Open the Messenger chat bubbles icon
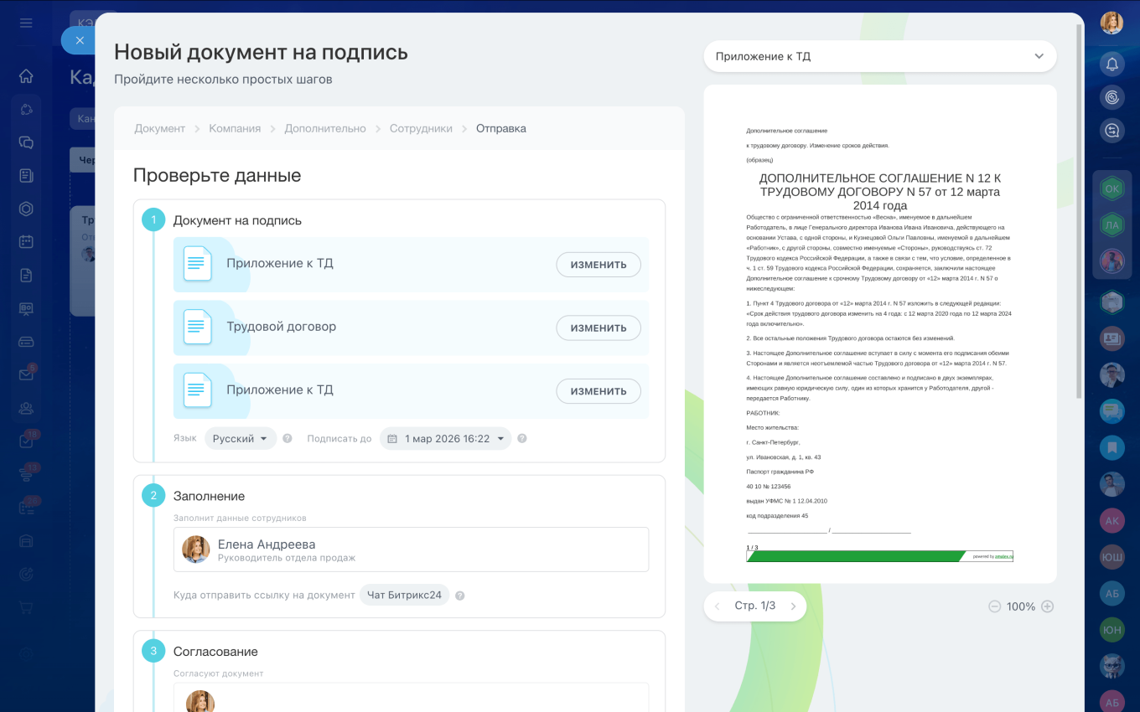Image resolution: width=1140 pixels, height=712 pixels. 25,142
